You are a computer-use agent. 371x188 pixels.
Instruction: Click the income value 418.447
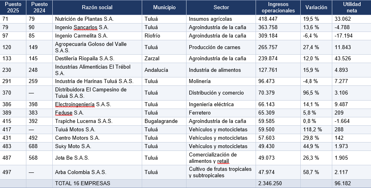pos(268,19)
